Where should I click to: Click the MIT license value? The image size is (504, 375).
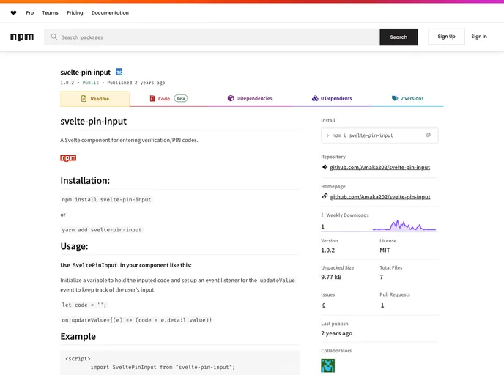click(385, 250)
